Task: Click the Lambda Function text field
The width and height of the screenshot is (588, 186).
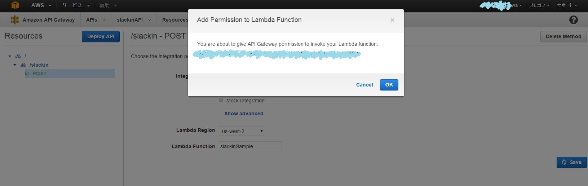Action: (250, 146)
